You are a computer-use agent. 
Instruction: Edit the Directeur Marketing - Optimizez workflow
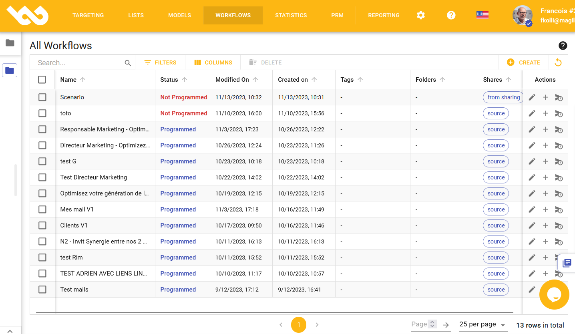pyautogui.click(x=532, y=145)
